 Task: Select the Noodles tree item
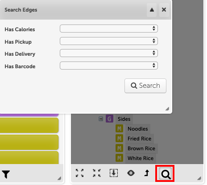coord(138,129)
